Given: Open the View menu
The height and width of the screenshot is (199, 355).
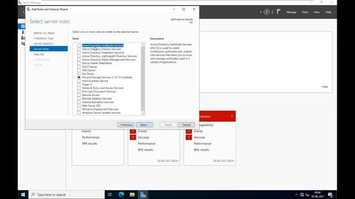Looking at the screenshot, I should 317,12.
